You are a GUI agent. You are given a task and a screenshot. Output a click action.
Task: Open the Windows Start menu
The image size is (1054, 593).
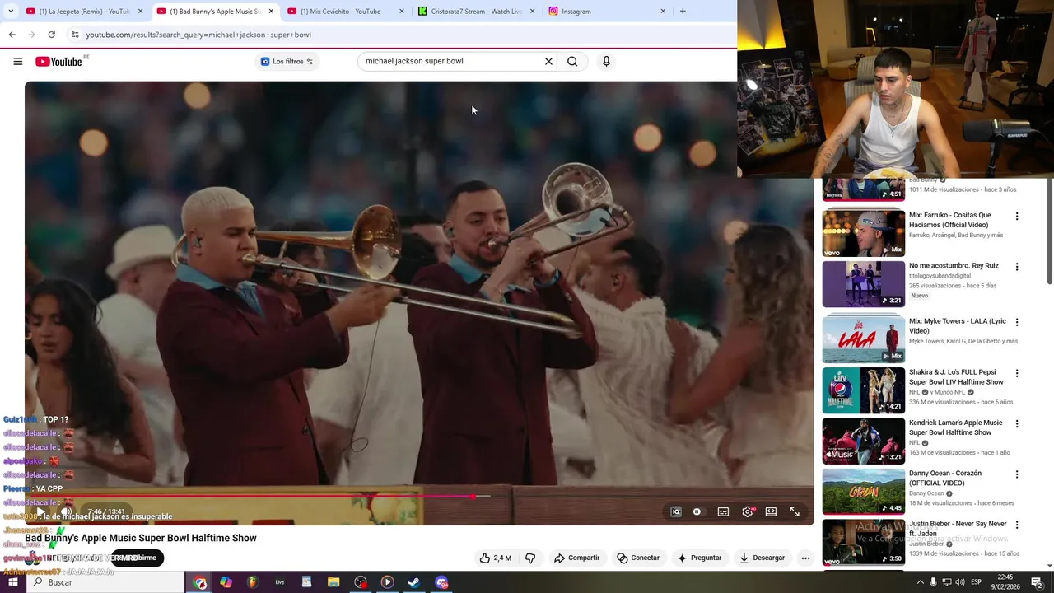pos(12,582)
